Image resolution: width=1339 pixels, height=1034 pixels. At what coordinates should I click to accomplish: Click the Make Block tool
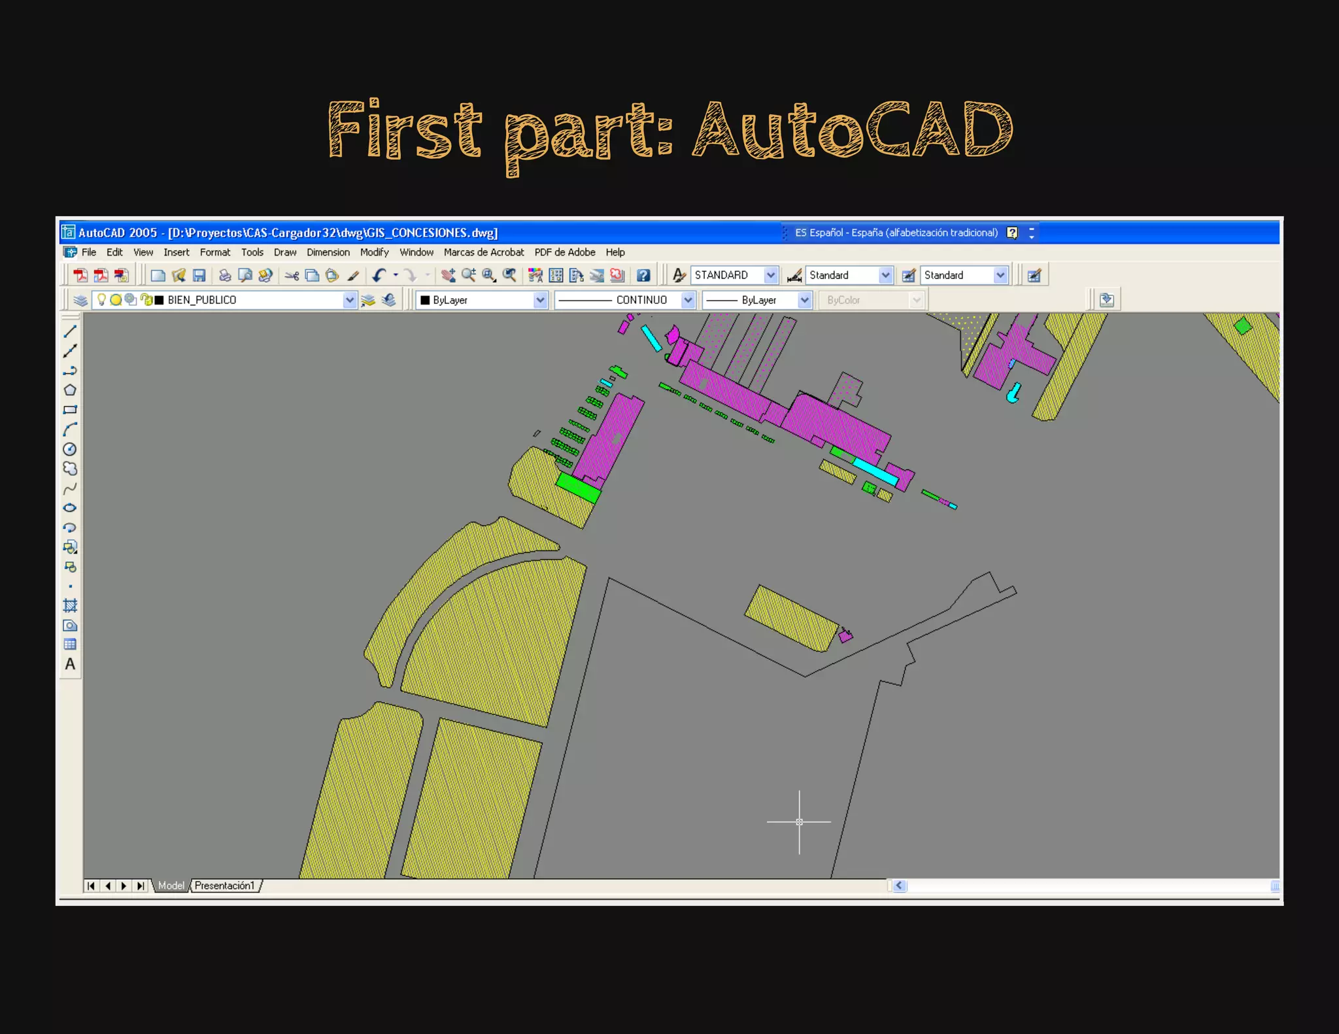click(70, 567)
